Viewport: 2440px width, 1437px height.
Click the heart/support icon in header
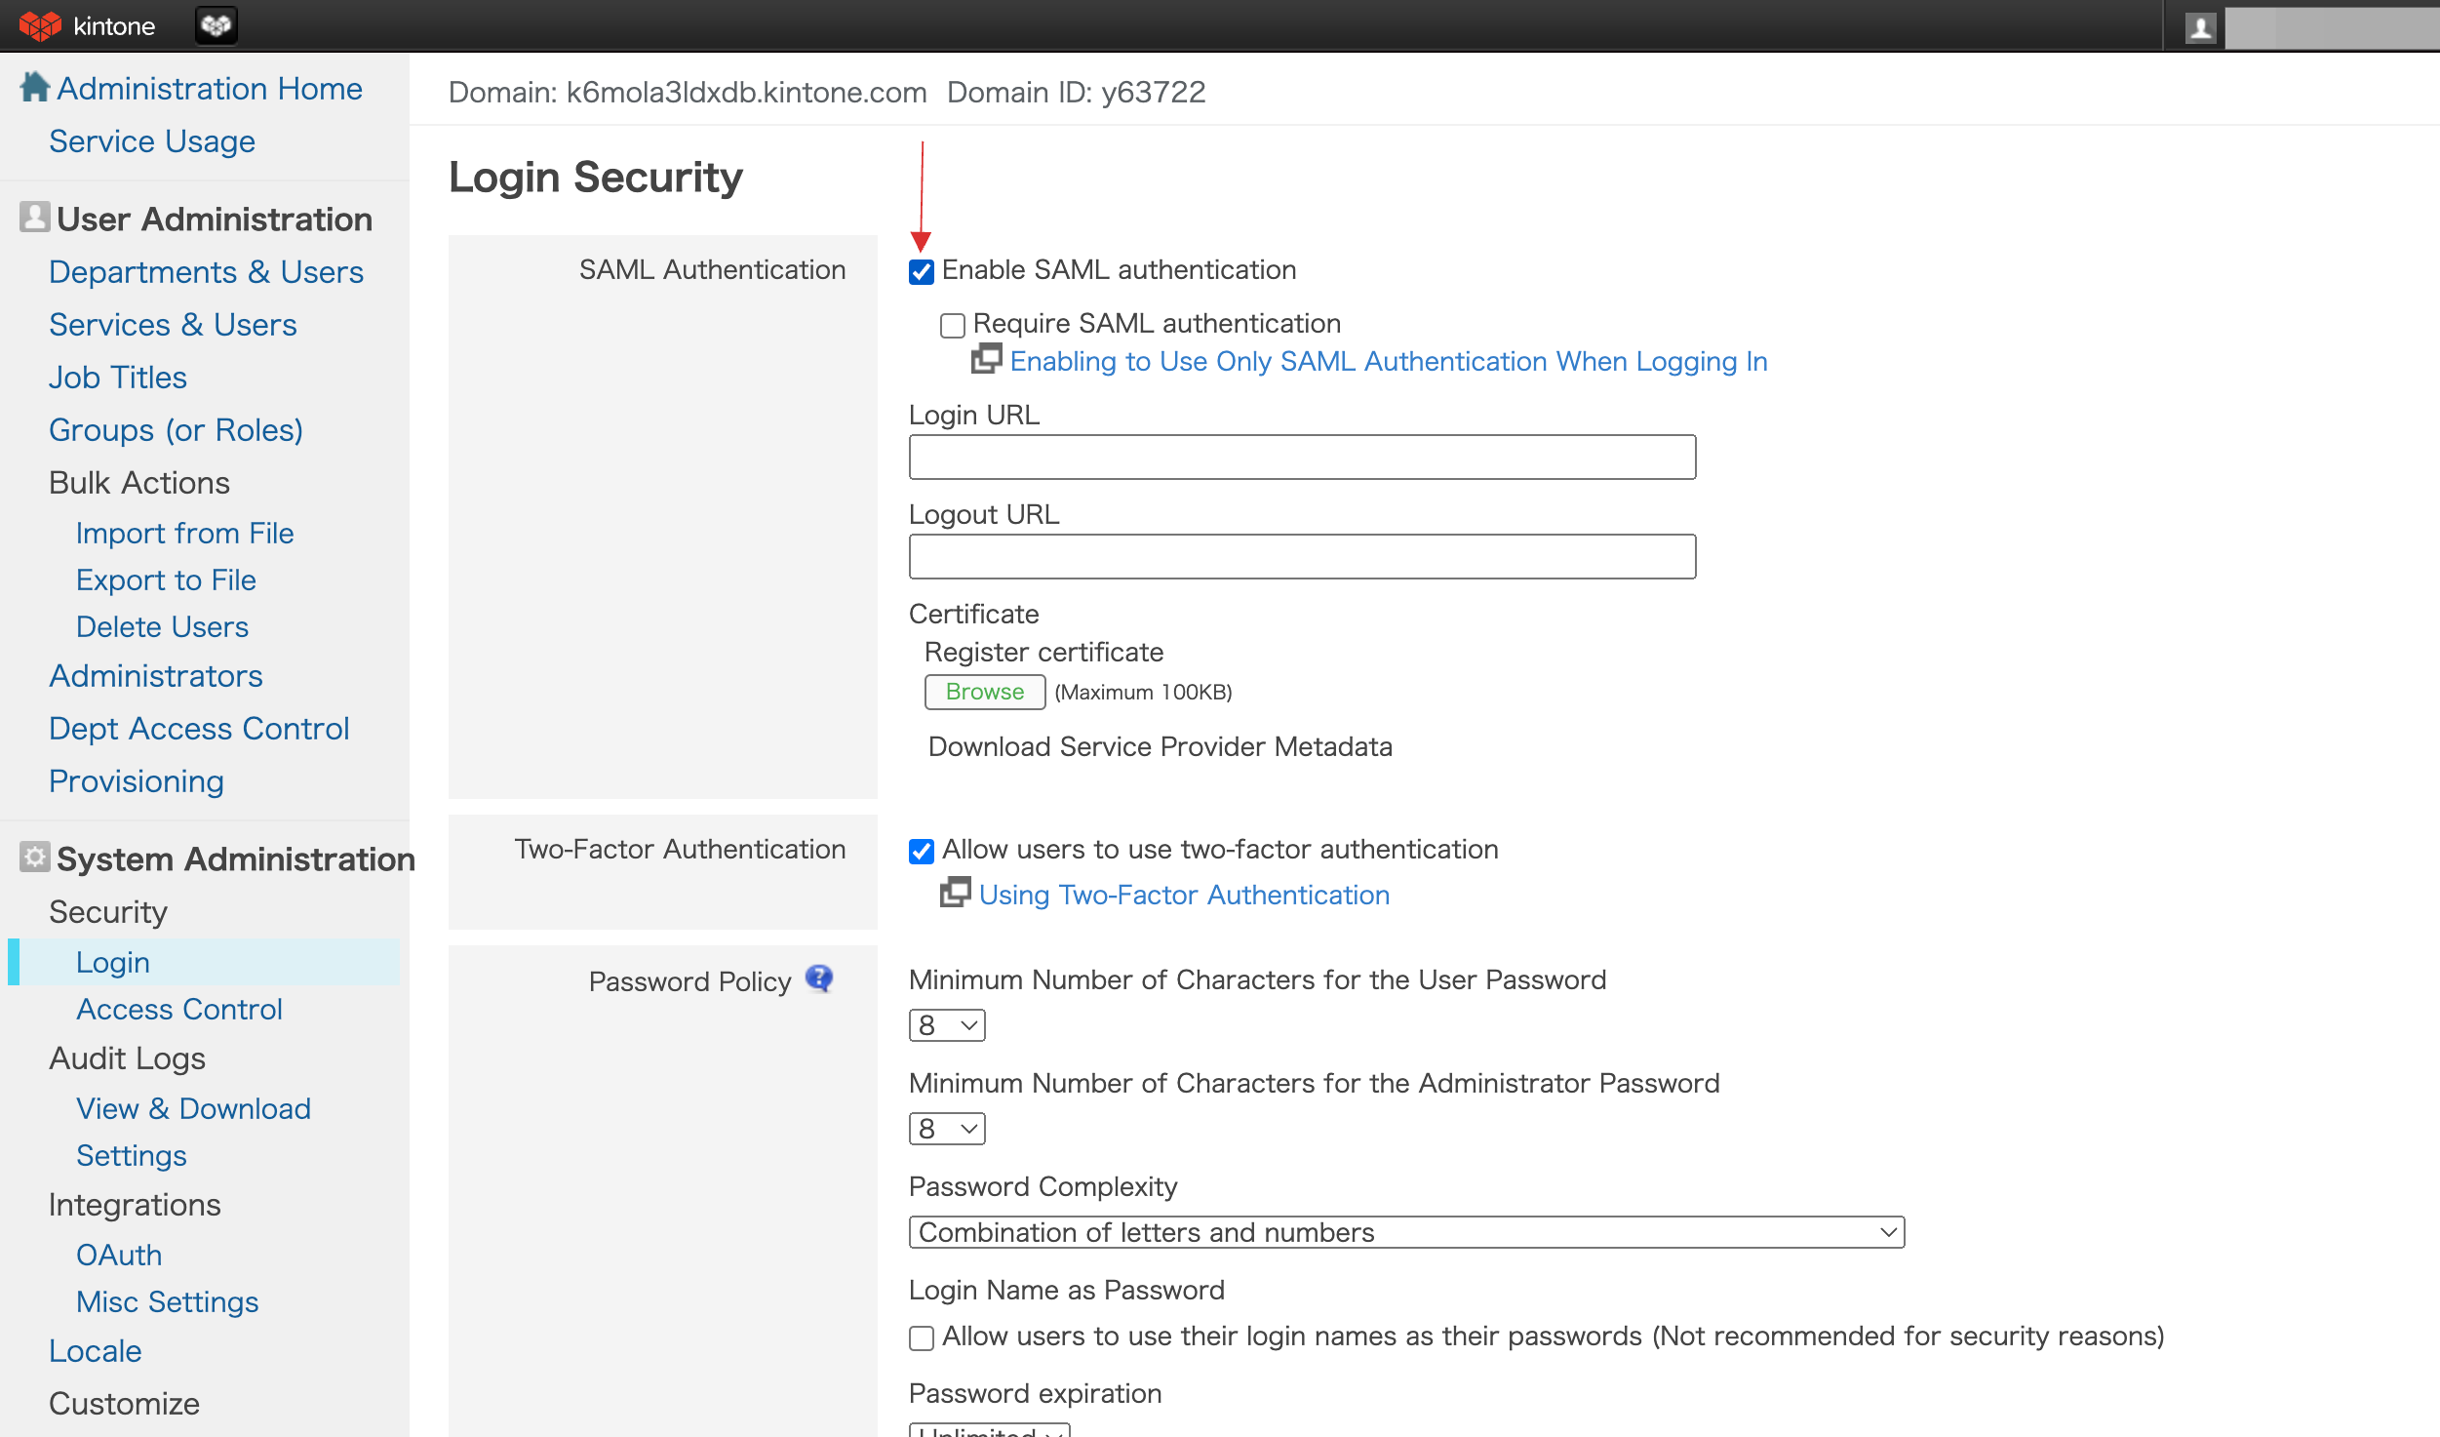[217, 25]
